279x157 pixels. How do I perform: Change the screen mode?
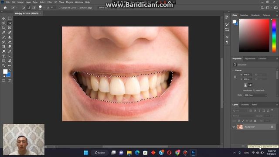10,80
